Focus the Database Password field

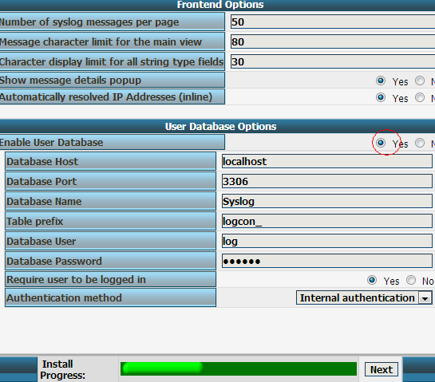coord(326,261)
